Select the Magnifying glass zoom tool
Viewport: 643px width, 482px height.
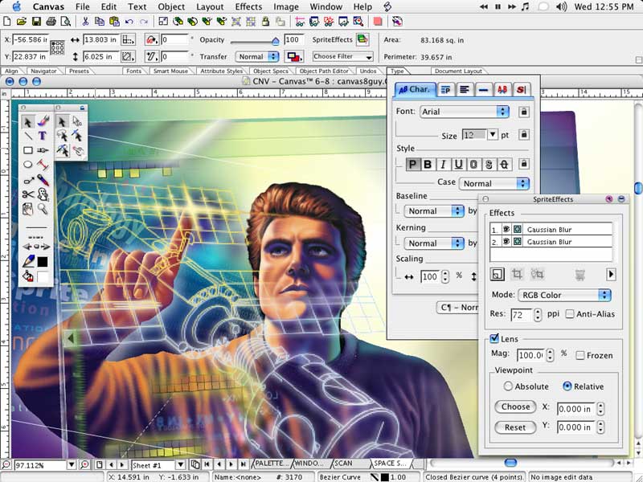43,208
